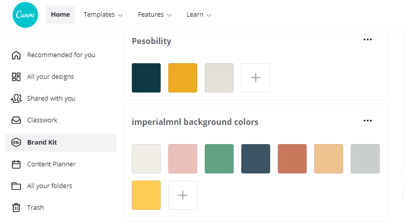This screenshot has height=224, width=404.
Task: Add a new color to imperialmnl palette
Action: click(182, 195)
